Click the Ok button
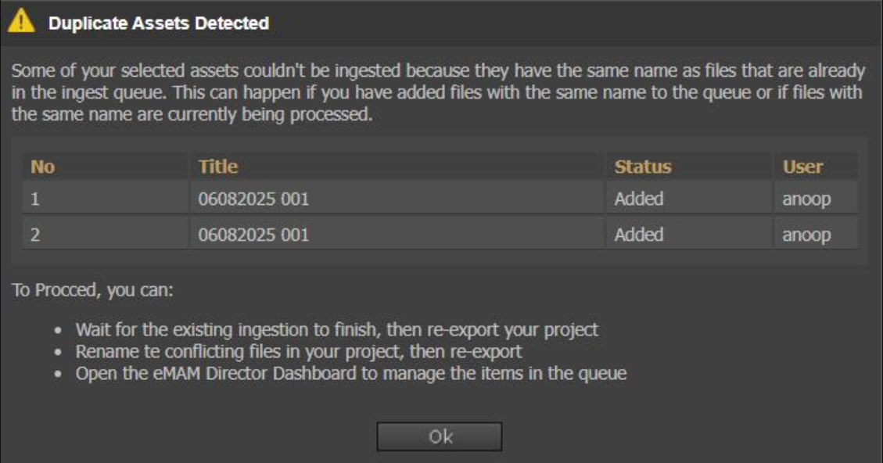 point(440,436)
